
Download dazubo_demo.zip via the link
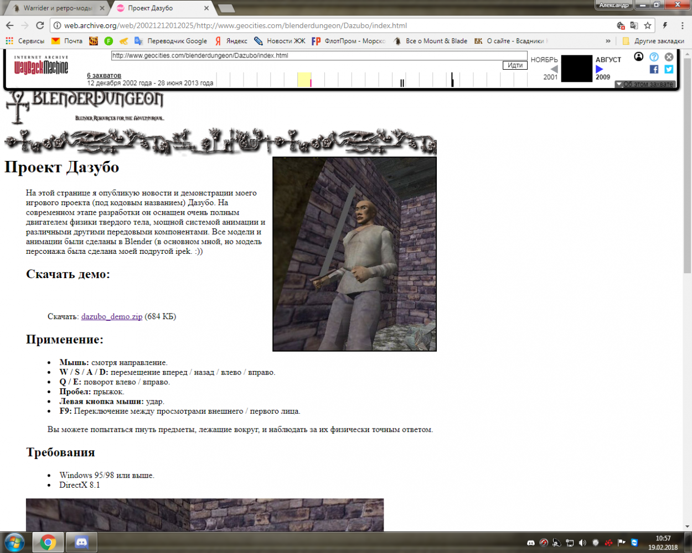111,316
